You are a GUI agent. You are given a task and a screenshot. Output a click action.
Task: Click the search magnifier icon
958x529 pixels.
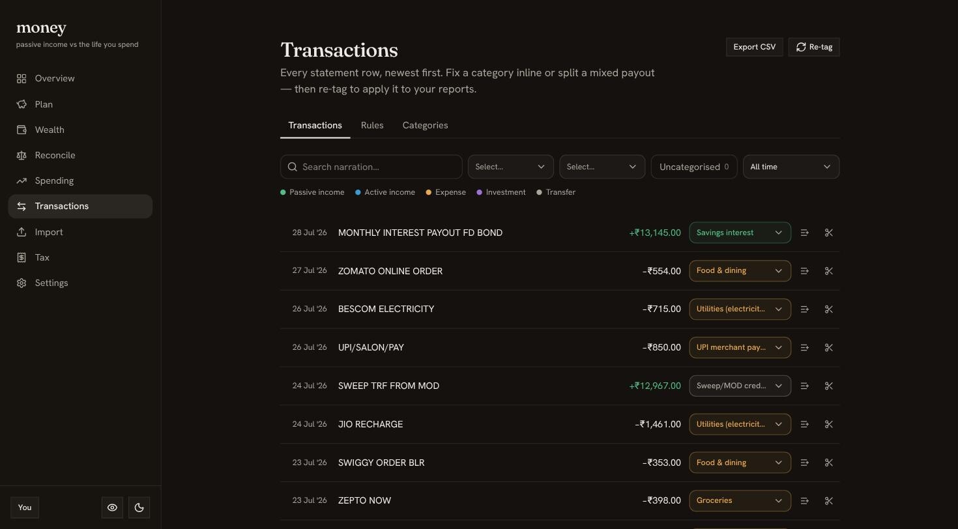(x=293, y=167)
